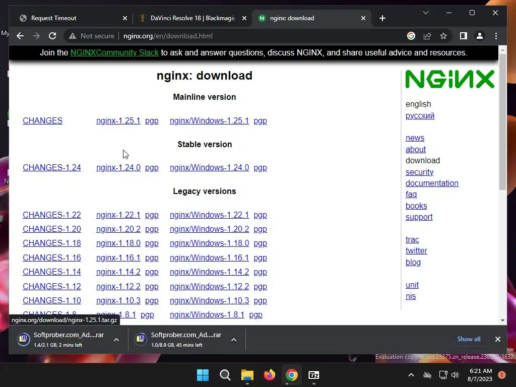Open the trac link

(412, 239)
